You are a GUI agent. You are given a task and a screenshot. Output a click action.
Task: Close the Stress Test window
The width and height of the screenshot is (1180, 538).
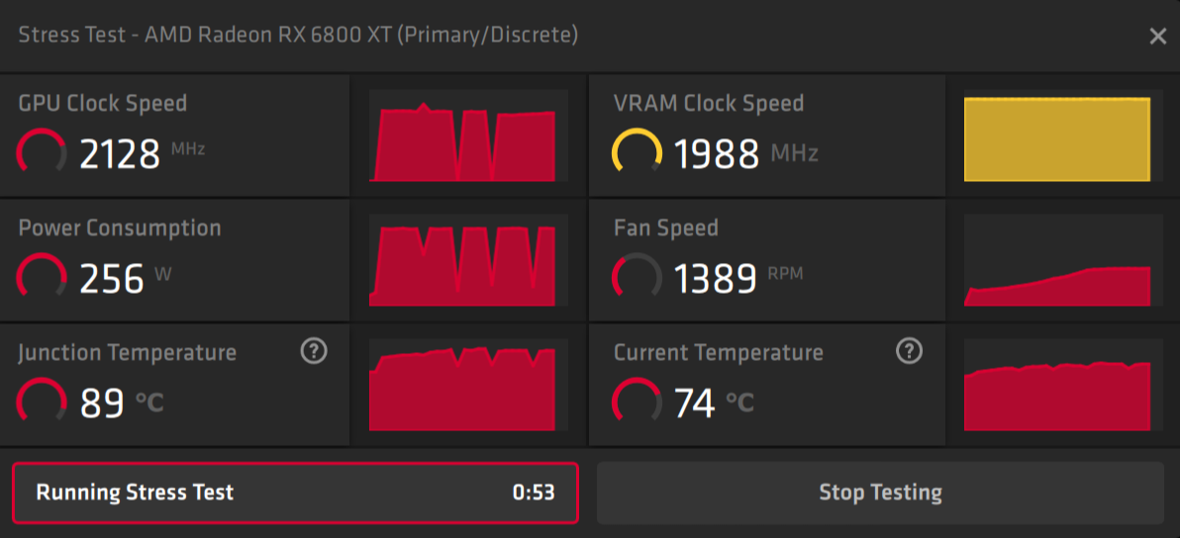tap(1157, 37)
